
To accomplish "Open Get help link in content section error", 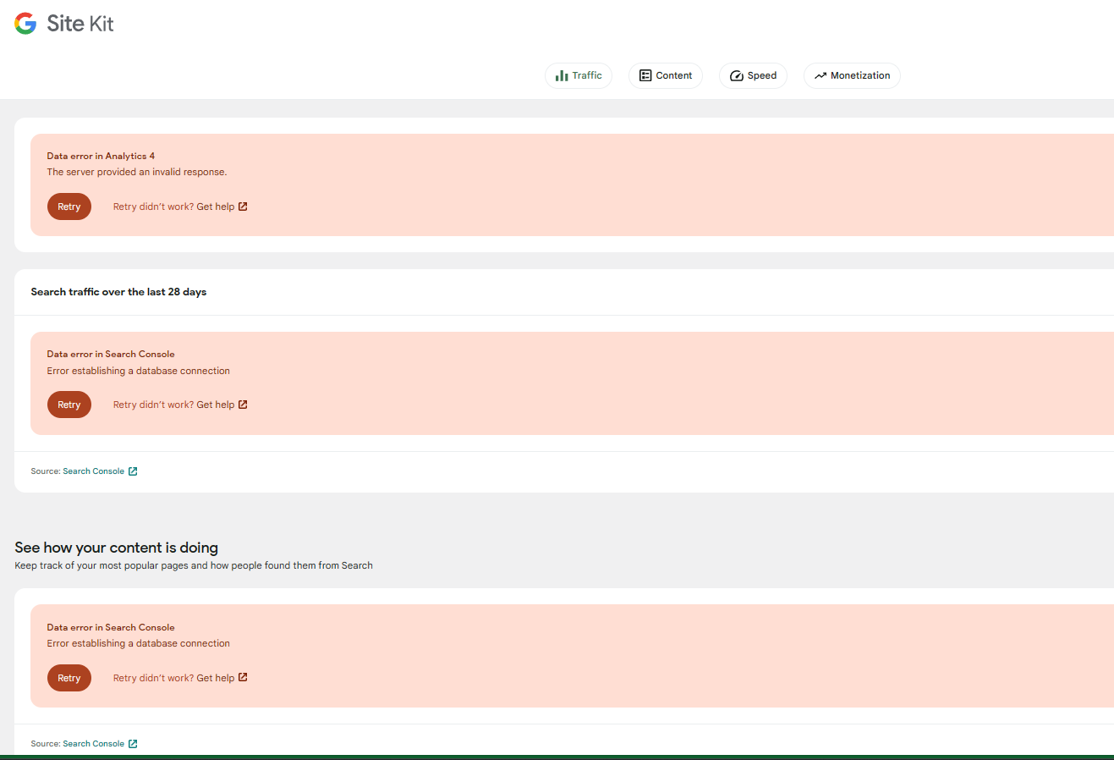I will pyautogui.click(x=215, y=678).
